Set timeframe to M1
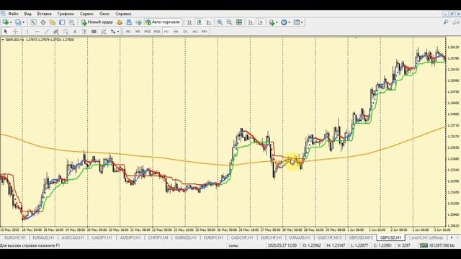 pyautogui.click(x=128, y=32)
